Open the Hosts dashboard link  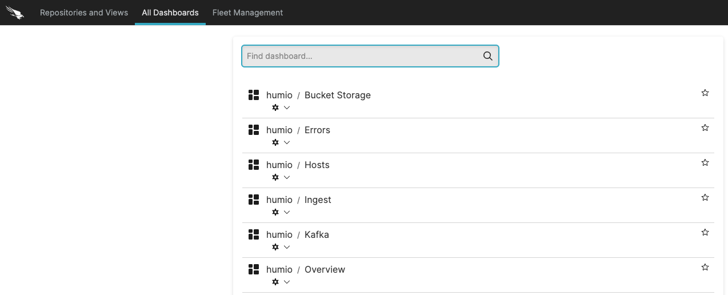coord(317,165)
